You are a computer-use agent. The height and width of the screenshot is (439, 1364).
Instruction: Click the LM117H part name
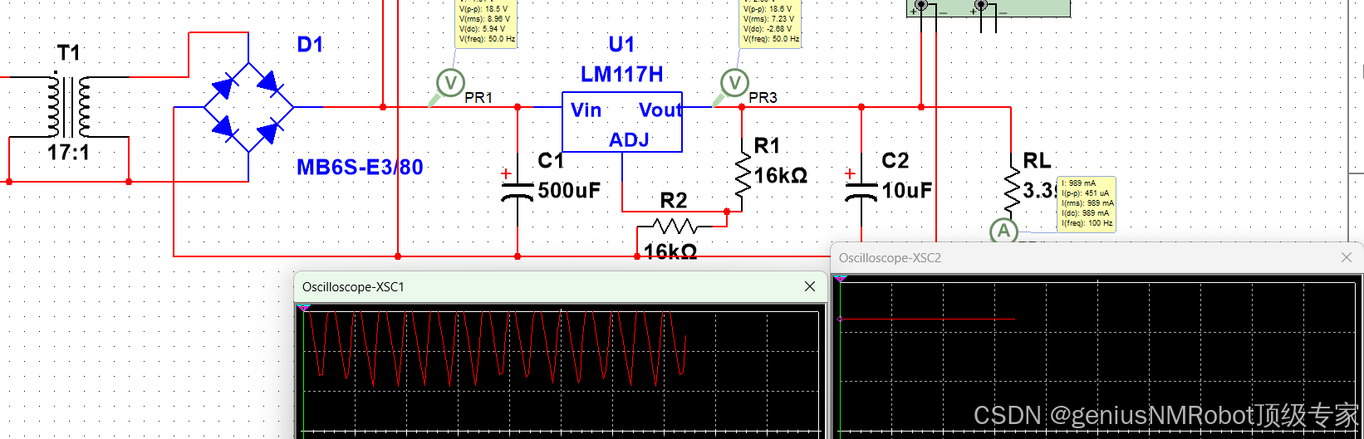click(x=621, y=75)
